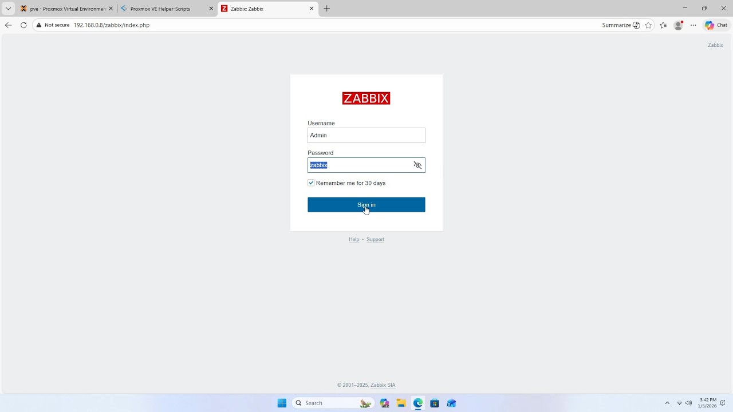Focus the Username input field
Viewport: 733px width, 412px height.
click(366, 136)
